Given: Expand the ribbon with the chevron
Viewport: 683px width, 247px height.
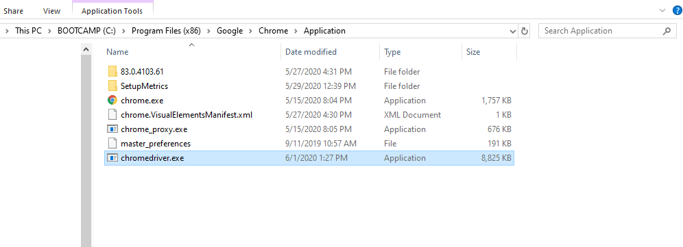Looking at the screenshot, I should (662, 10).
